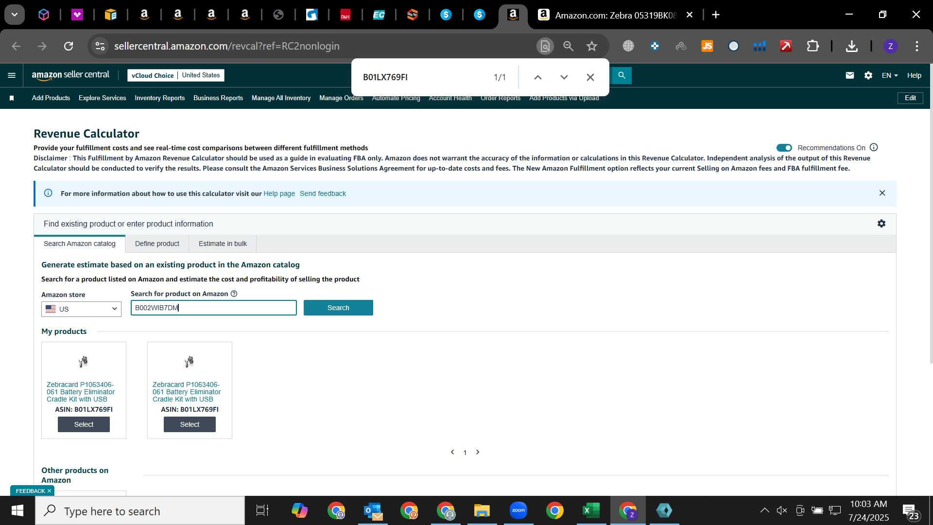
Task: Click the Windows taskbar search box
Action: tap(140, 511)
